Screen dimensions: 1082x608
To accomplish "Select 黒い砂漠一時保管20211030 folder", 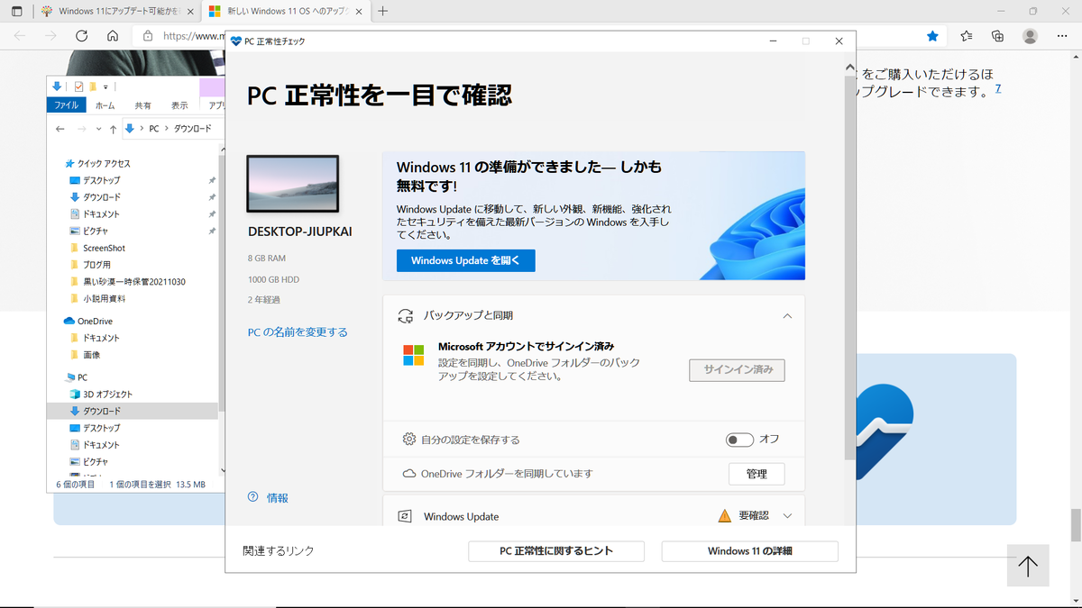I will tap(134, 282).
